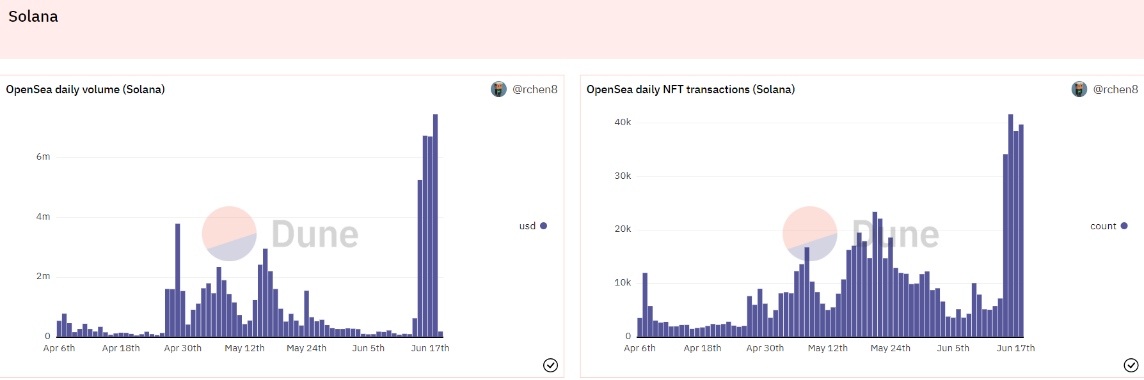
Task: Click the Apr 6th label on the volume chart
Action: pyautogui.click(x=59, y=348)
